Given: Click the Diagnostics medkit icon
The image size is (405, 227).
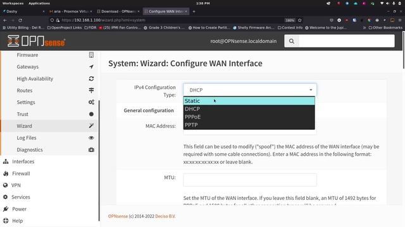Looking at the screenshot, I should (x=91, y=149).
